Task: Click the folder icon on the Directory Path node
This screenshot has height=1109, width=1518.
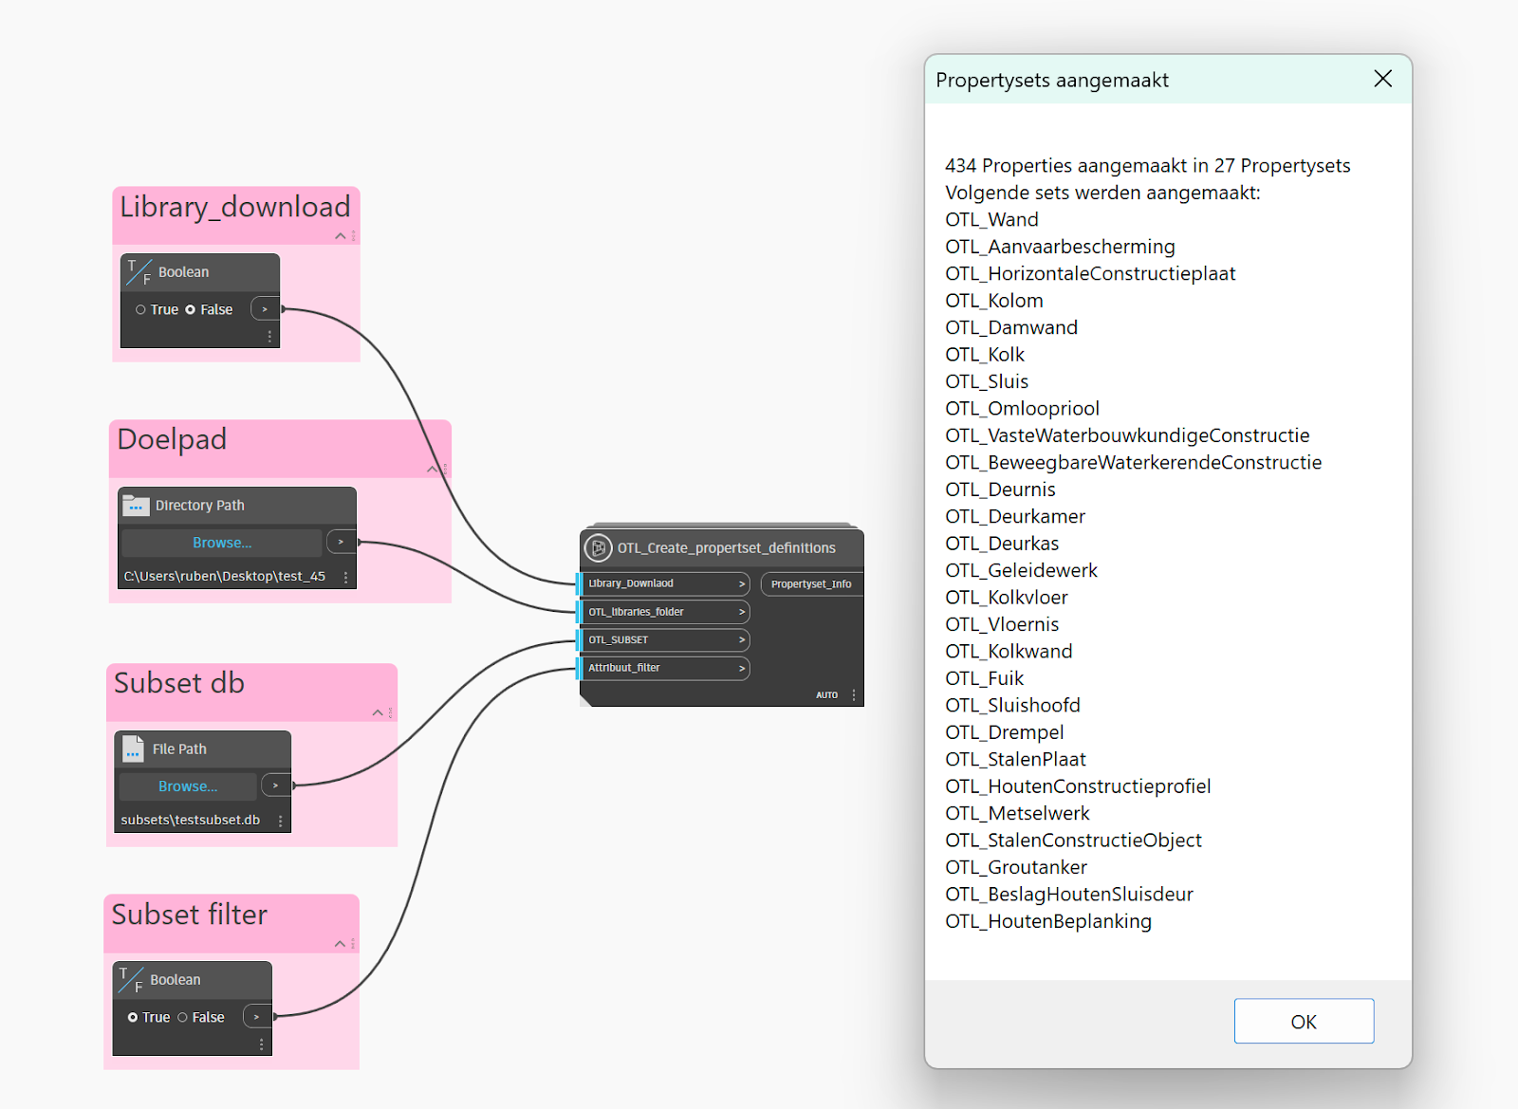Action: tap(136, 505)
